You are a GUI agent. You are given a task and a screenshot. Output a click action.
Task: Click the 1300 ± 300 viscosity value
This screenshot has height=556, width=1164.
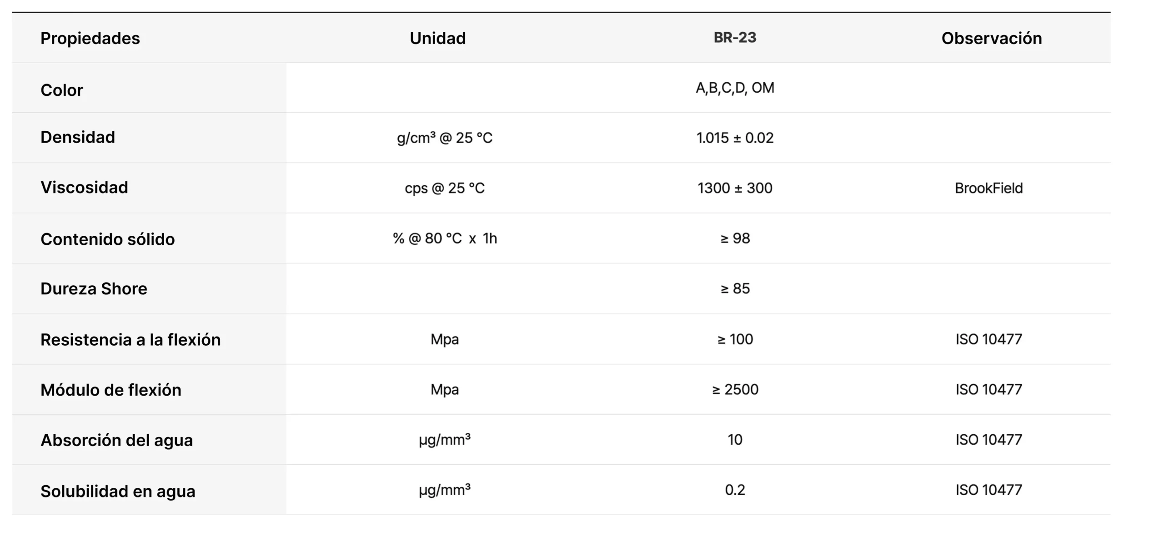pyautogui.click(x=735, y=188)
